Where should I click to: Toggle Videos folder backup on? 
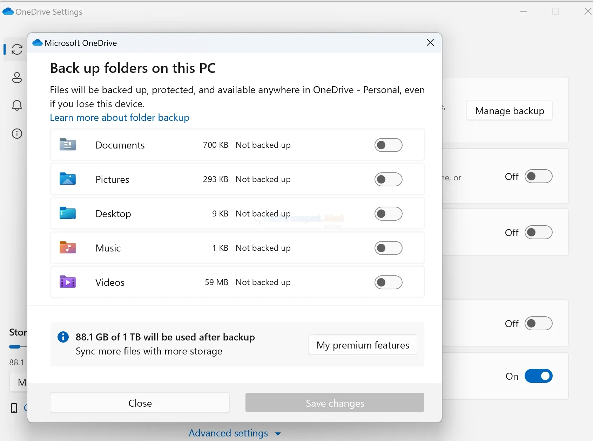pos(389,282)
